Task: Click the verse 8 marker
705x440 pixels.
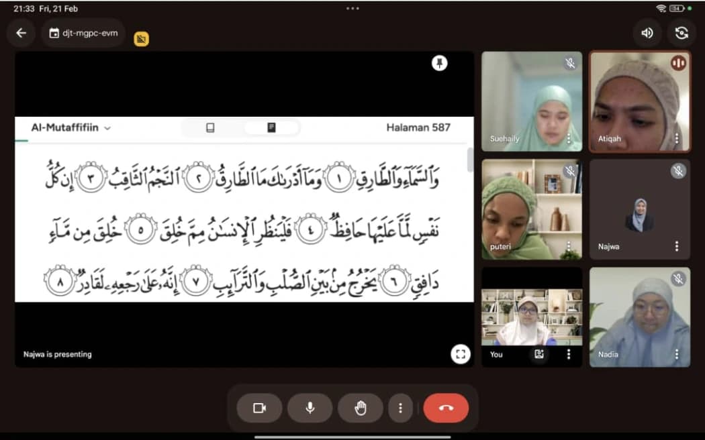Action: (x=60, y=282)
